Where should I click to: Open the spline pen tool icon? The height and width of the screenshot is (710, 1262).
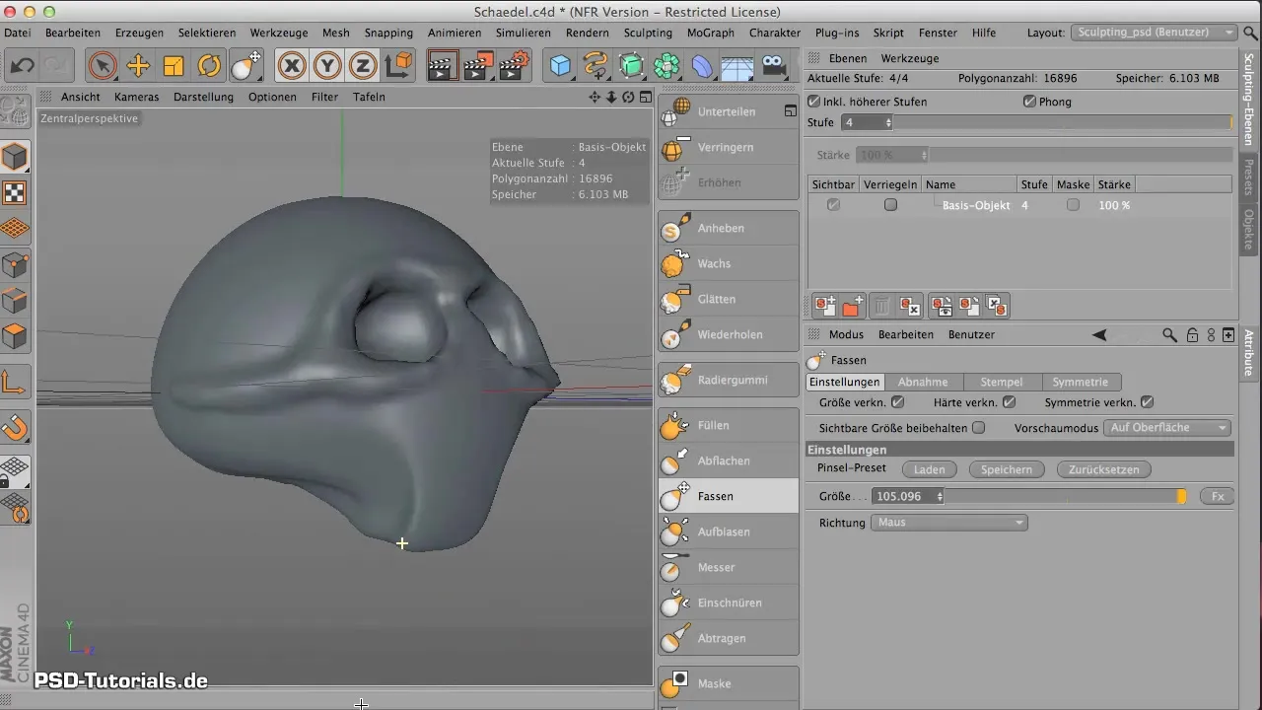(x=596, y=66)
